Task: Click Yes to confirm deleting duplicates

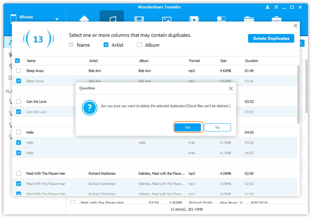Action: point(188,128)
